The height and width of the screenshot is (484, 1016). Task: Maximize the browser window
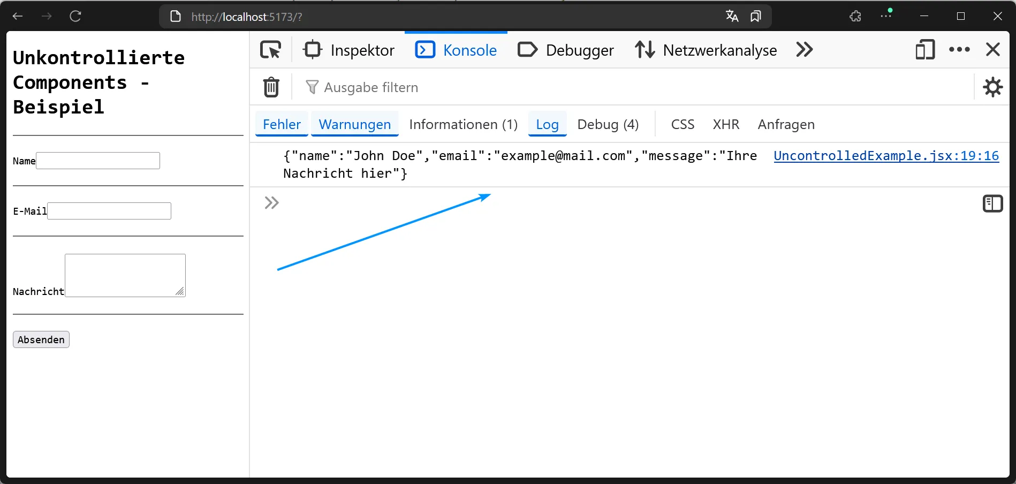tap(961, 16)
